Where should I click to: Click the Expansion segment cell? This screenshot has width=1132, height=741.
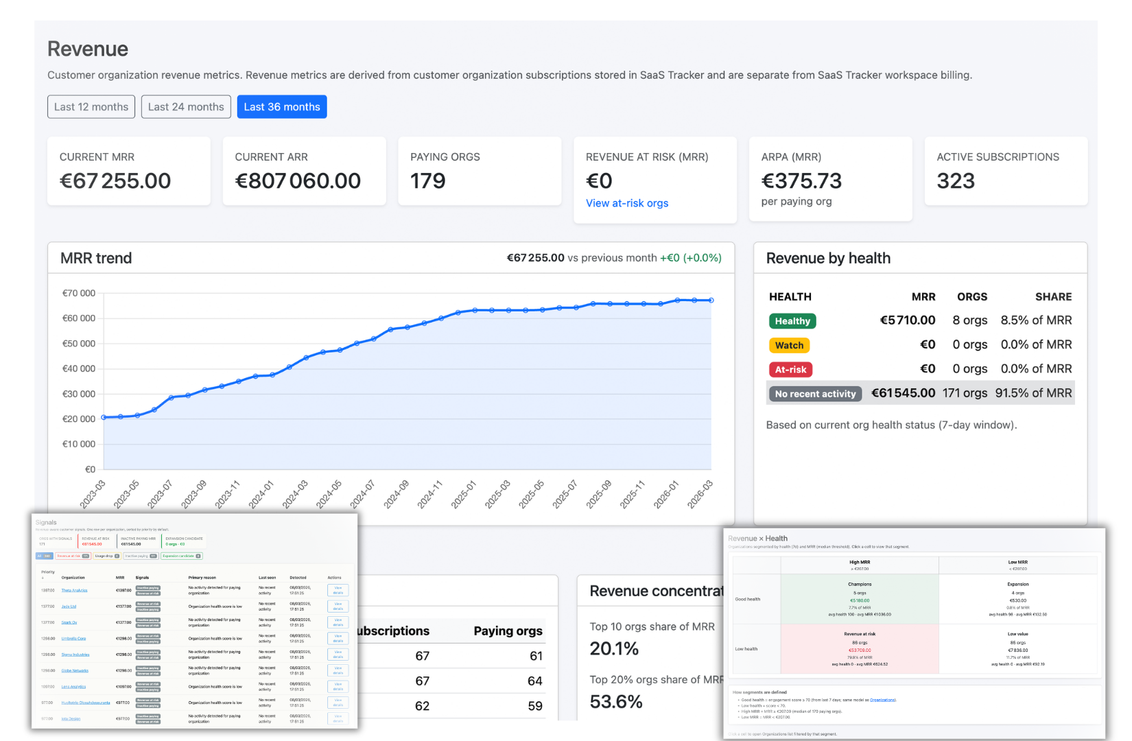pyautogui.click(x=1018, y=599)
